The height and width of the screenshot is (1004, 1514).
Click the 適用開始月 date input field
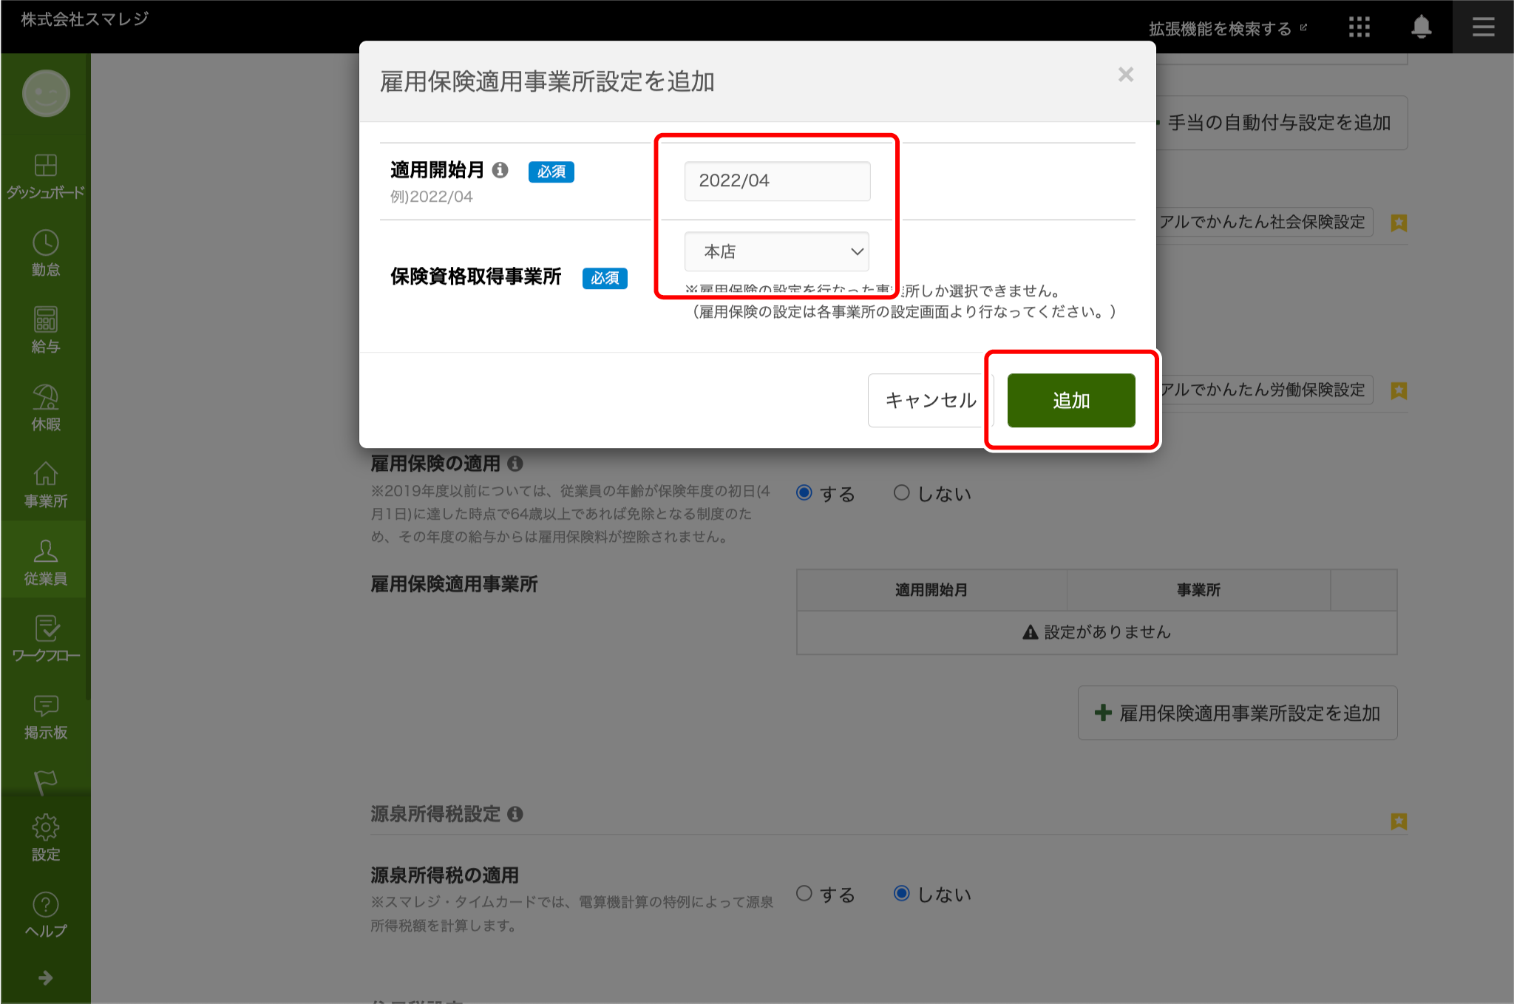[x=776, y=181]
